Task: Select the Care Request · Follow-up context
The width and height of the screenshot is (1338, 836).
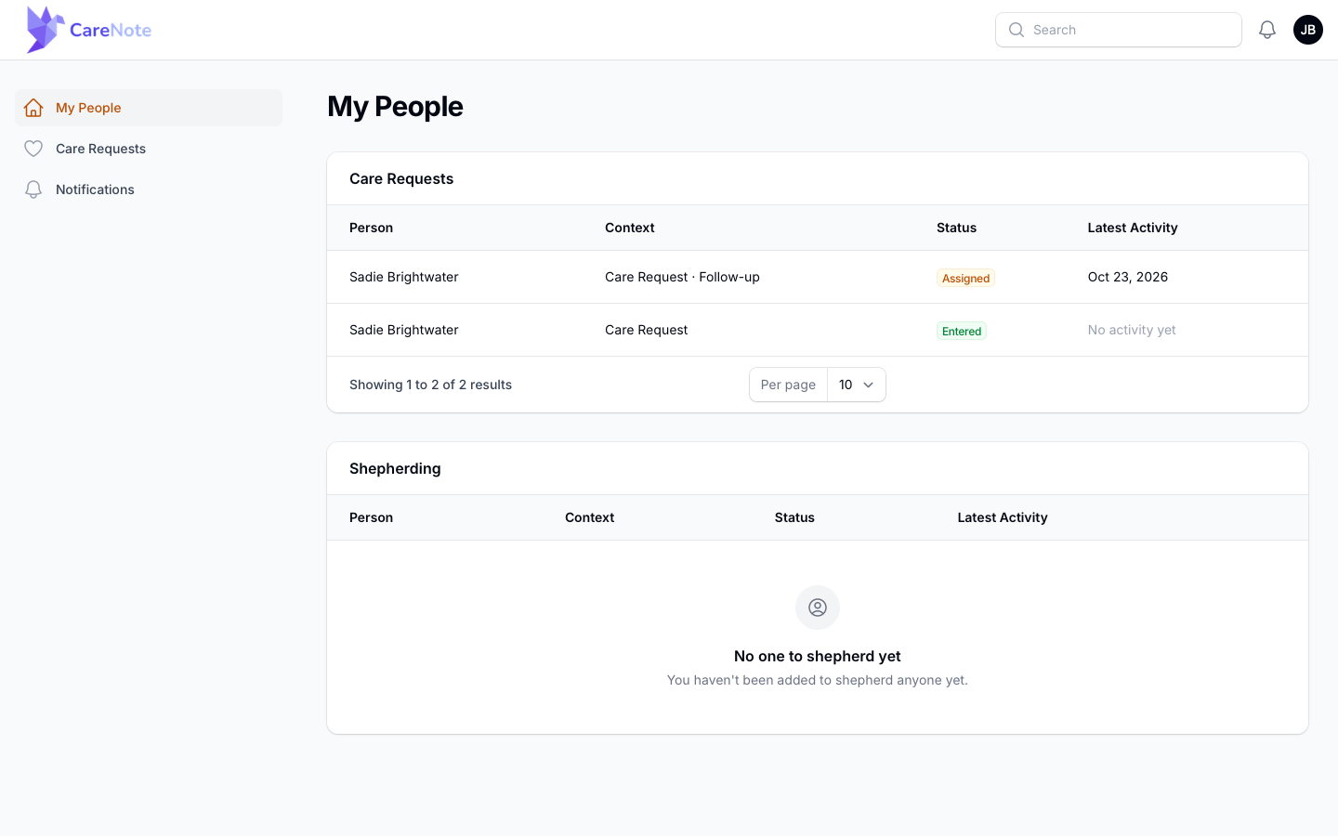Action: [682, 277]
